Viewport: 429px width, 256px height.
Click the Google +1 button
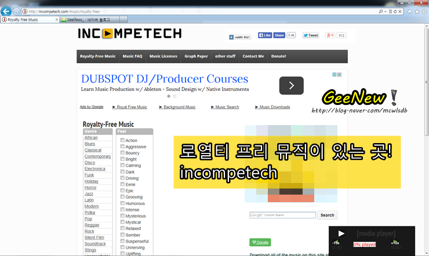pyautogui.click(x=330, y=35)
